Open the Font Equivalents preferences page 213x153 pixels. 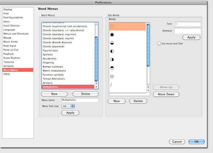(x=13, y=18)
